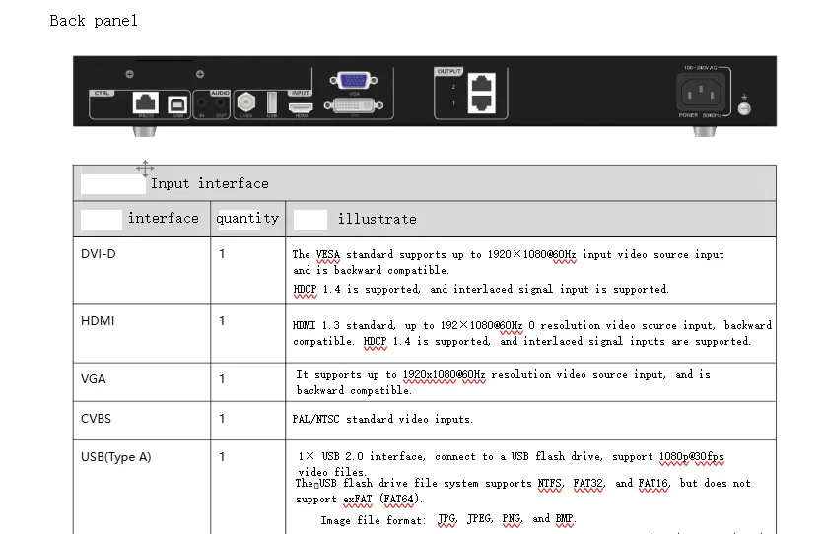Click the AC power socket in the image
This screenshot has height=534, width=824.
pyautogui.click(x=701, y=93)
